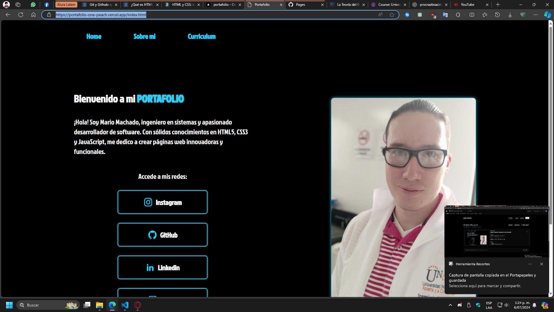
Task: Click the profile avatar icon top-left
Action: pos(6,4)
